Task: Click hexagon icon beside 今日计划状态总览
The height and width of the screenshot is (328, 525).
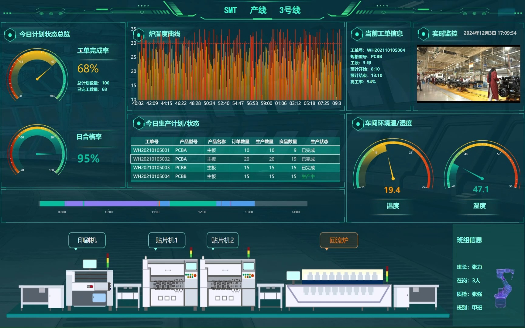Action: [10, 35]
